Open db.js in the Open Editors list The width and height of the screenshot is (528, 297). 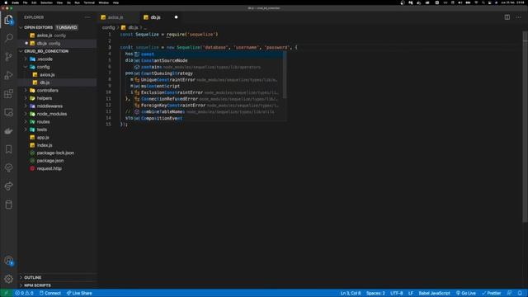57,43
